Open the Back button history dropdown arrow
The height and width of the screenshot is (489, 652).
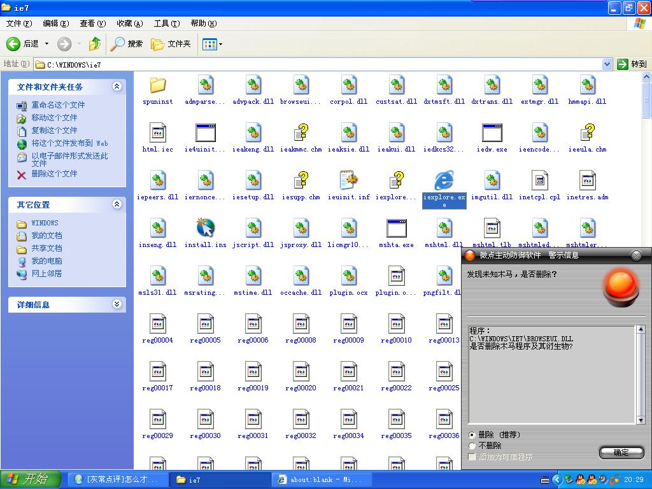pyautogui.click(x=46, y=44)
